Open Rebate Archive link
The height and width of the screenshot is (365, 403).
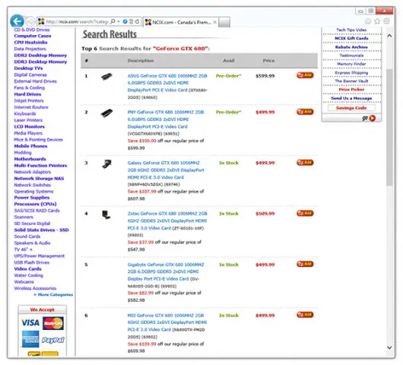tap(351, 47)
